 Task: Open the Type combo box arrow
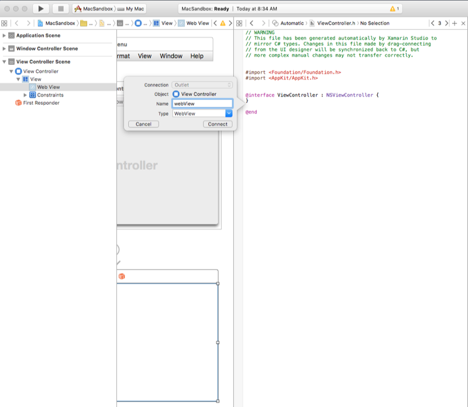coord(229,113)
